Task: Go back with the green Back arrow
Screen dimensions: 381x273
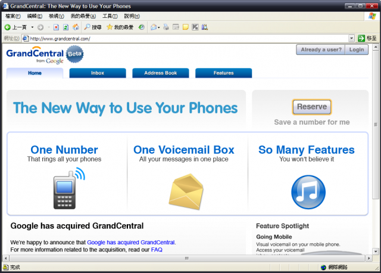Action: (x=8, y=27)
